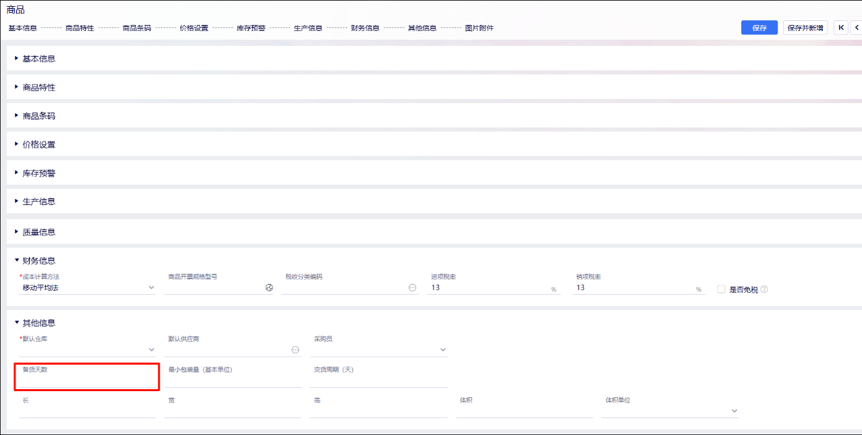The width and height of the screenshot is (862, 435).
Task: Click 最小包装量 (基本单位) input field
Action: click(233, 381)
